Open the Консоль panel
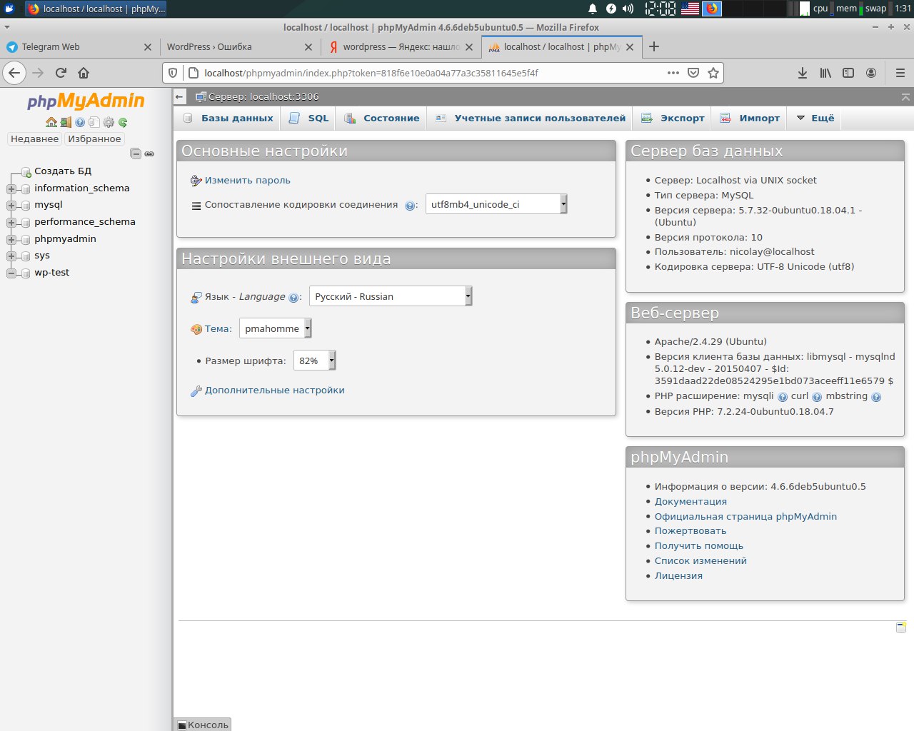The height and width of the screenshot is (731, 914). click(x=203, y=725)
